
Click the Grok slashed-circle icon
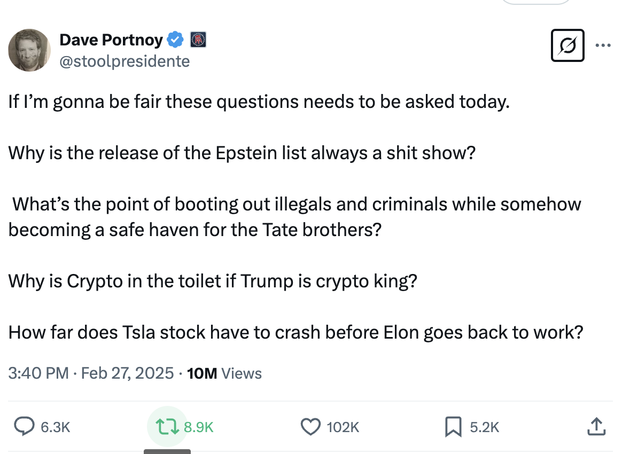567,45
